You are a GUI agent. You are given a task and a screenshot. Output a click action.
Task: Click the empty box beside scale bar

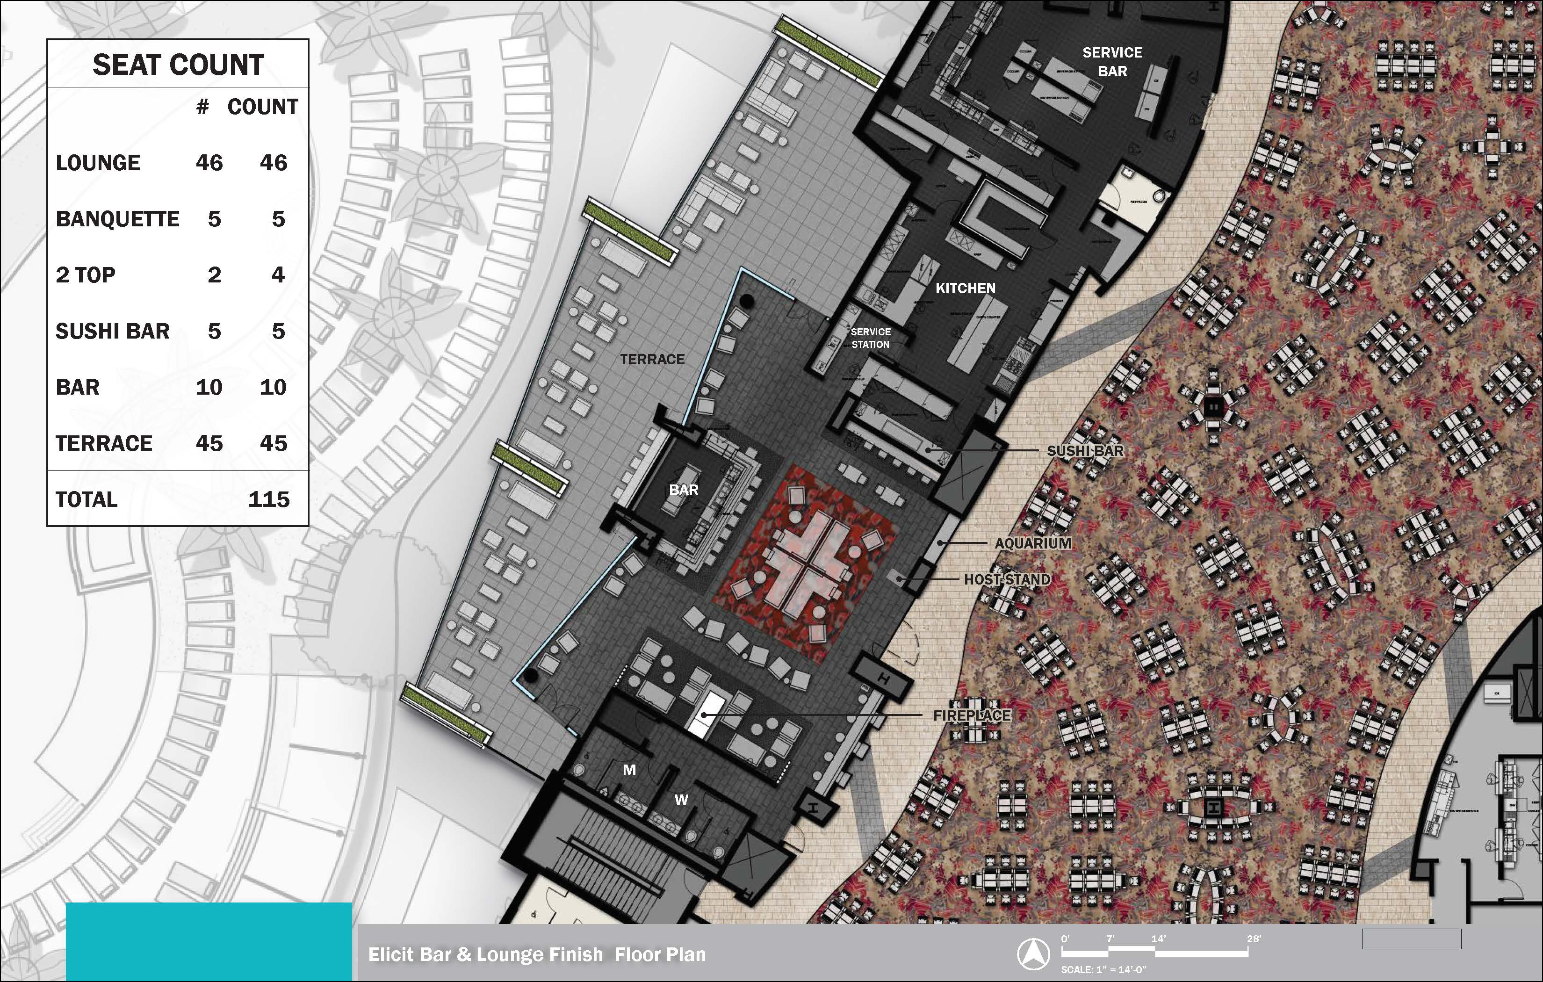click(x=1411, y=939)
